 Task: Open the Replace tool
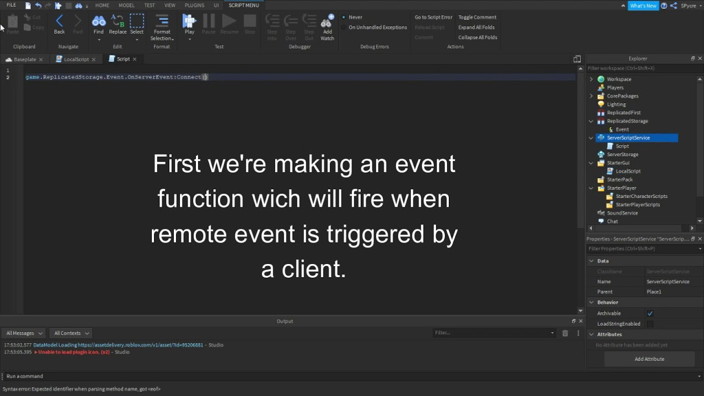click(x=118, y=21)
